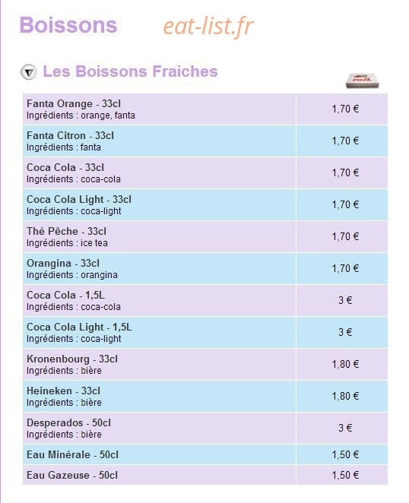Choose the Coca Cola 33cl entry
409x503 pixels.
pos(204,173)
